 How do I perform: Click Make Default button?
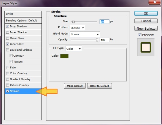tap(75, 86)
